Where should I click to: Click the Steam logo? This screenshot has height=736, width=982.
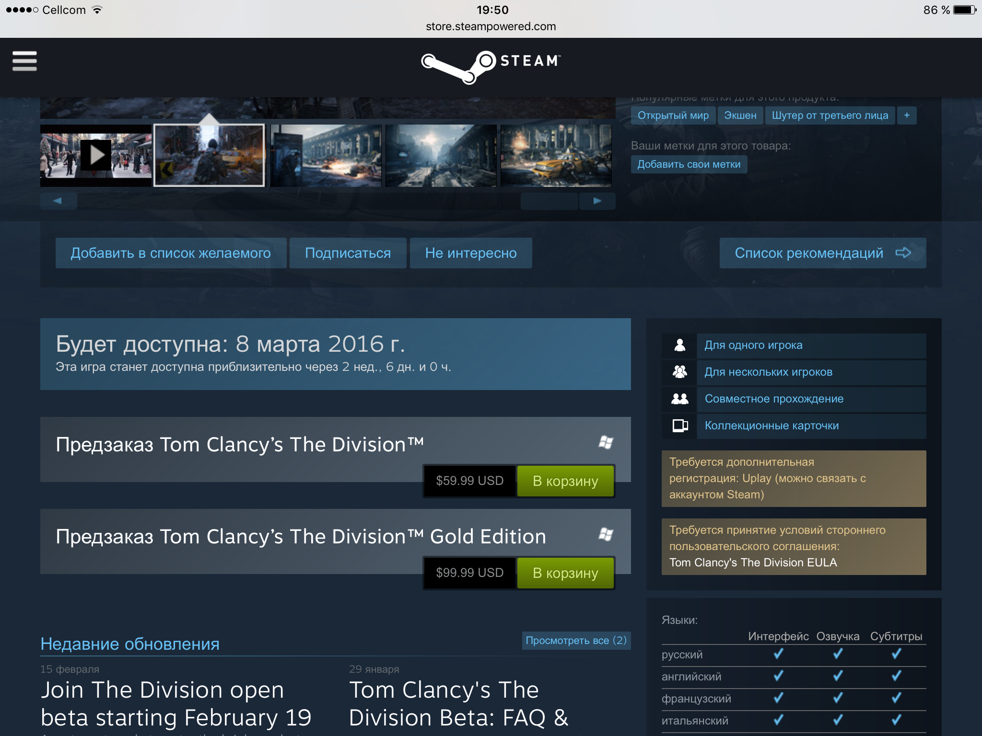[x=491, y=67]
